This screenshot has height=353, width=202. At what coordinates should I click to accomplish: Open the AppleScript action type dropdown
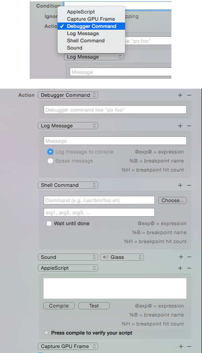click(68, 268)
